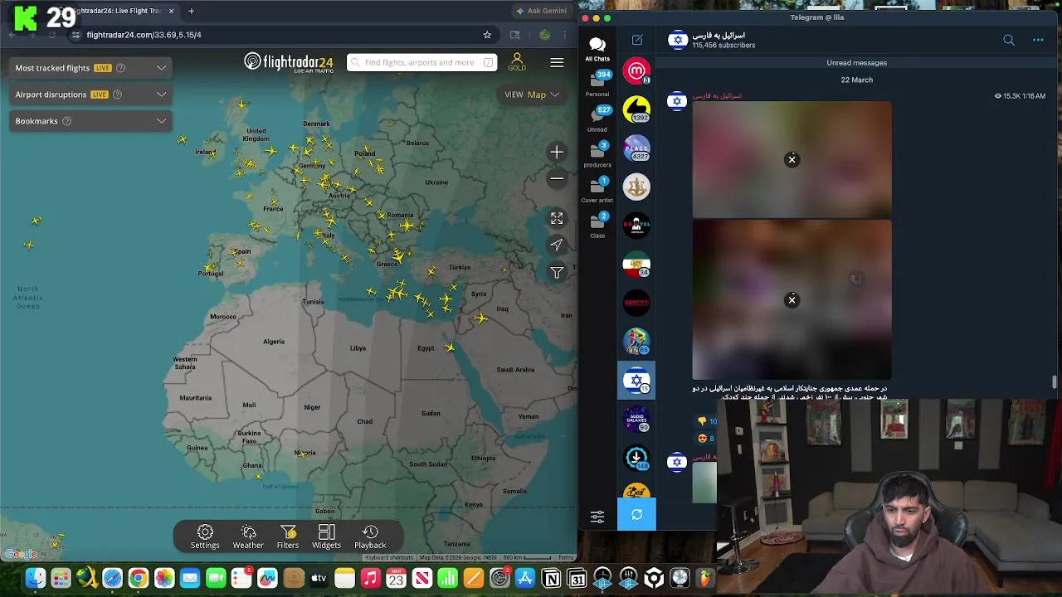Focus the Find flights search field
The image size is (1062, 597).
[x=421, y=62]
